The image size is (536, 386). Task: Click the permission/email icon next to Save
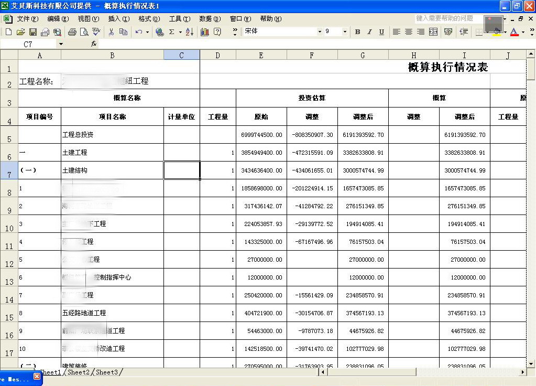click(x=45, y=32)
